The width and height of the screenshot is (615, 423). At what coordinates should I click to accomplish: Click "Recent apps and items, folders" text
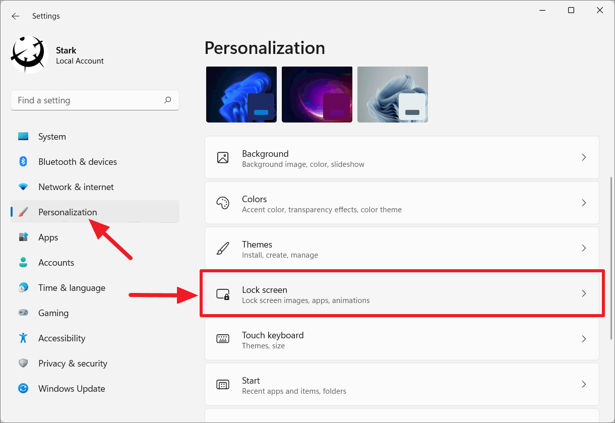pyautogui.click(x=294, y=391)
